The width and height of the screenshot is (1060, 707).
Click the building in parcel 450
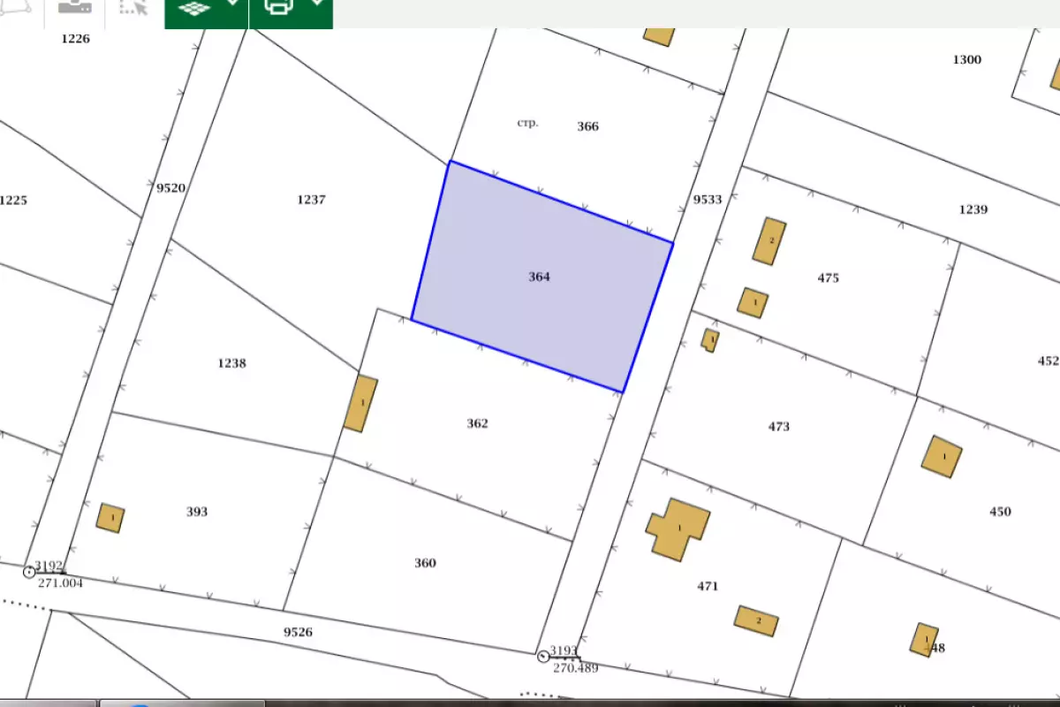(x=942, y=457)
